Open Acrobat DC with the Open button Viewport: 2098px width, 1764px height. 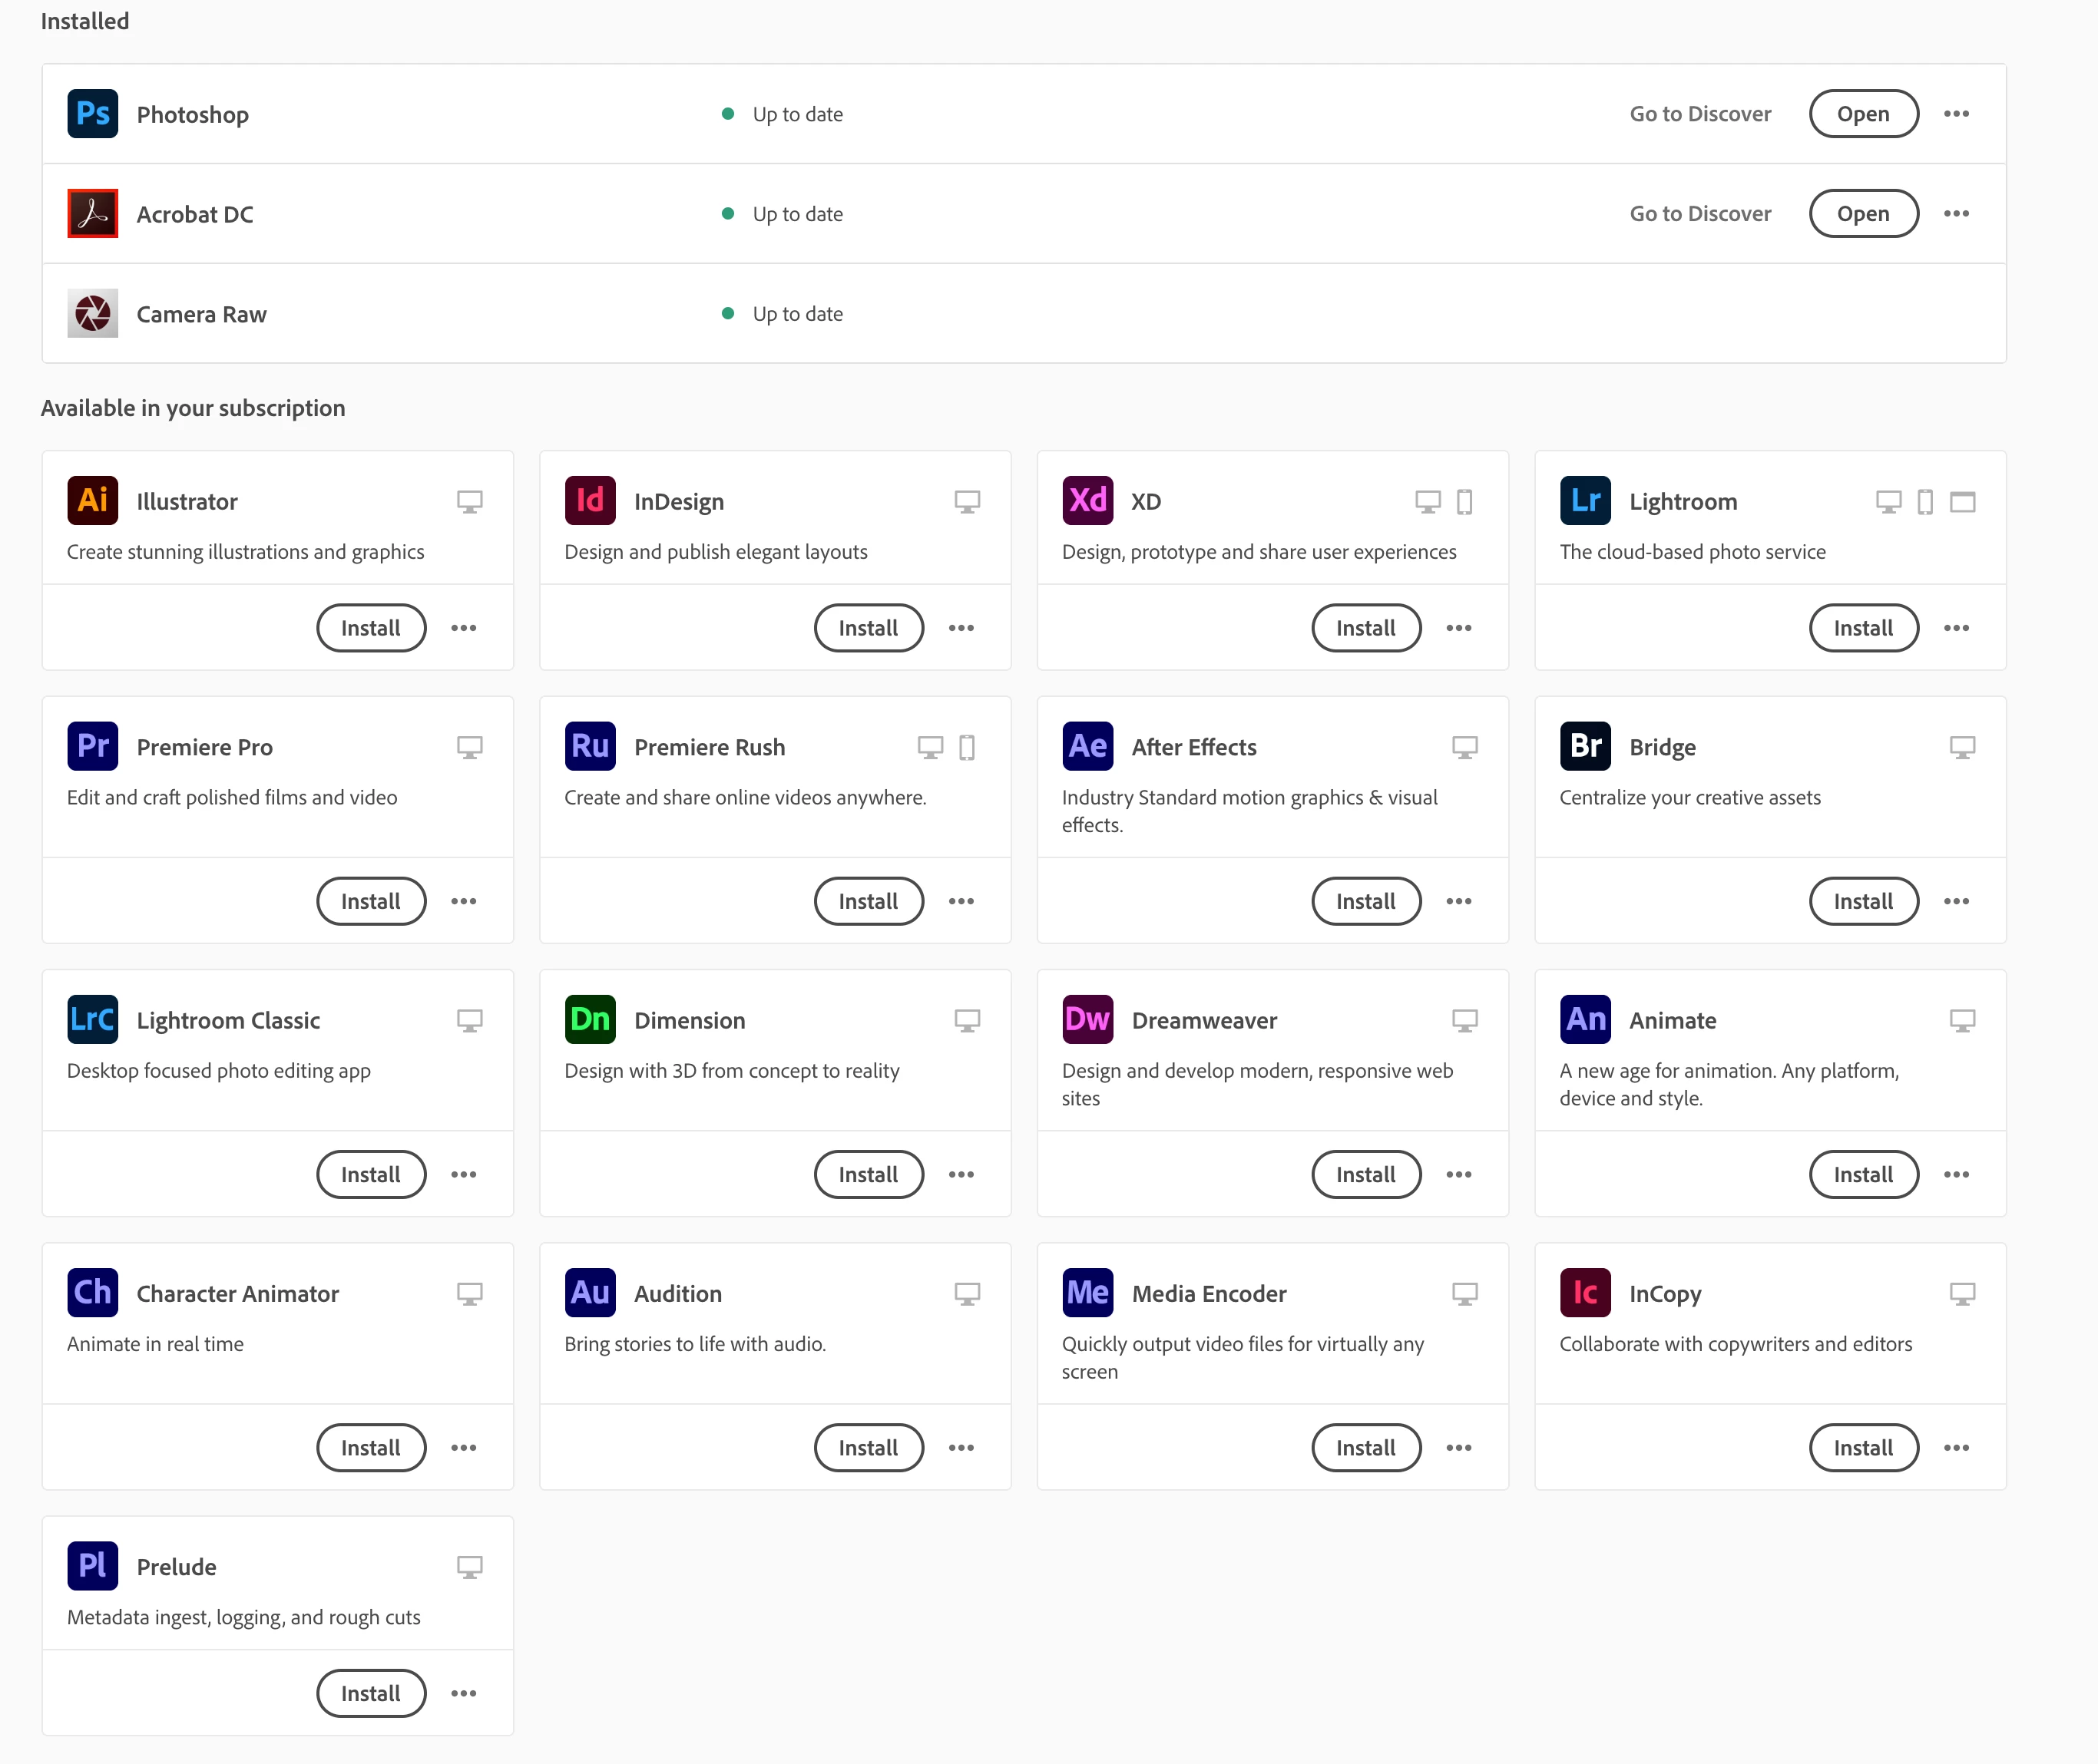pyautogui.click(x=1863, y=213)
